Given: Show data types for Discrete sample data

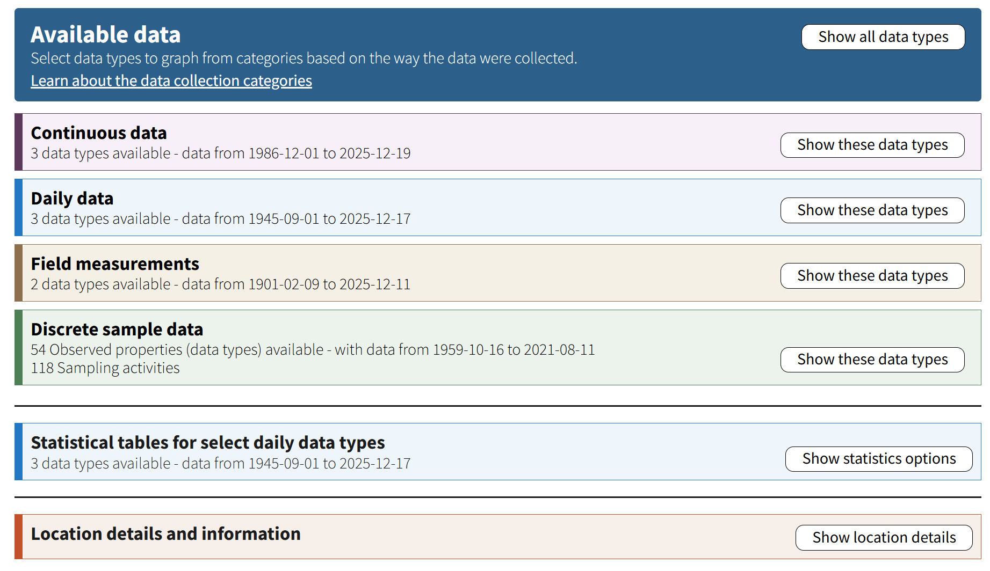Looking at the screenshot, I should click(872, 360).
